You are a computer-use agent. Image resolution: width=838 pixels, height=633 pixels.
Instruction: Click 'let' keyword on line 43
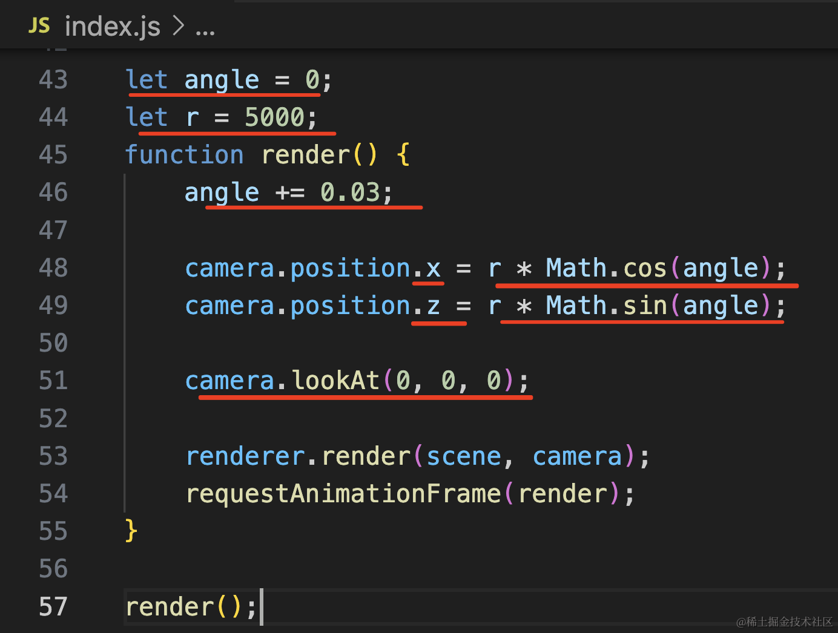(147, 80)
